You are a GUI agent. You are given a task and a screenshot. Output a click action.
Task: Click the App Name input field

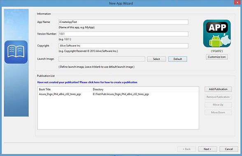pos(123,22)
